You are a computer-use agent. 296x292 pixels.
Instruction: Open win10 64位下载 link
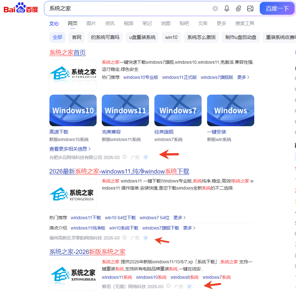pos(120,218)
